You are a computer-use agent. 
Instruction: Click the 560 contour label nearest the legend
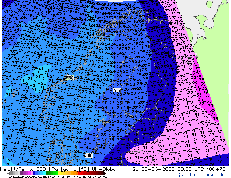coord(89,155)
